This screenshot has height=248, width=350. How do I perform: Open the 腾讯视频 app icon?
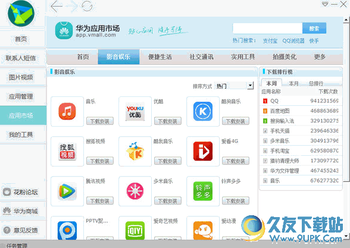click(x=67, y=191)
